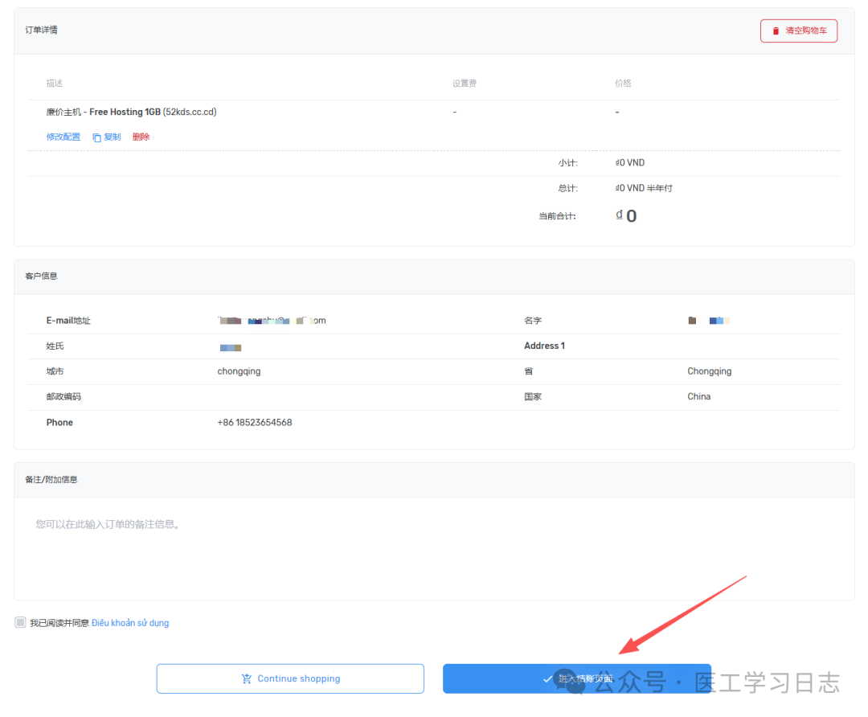
Task: Click the checkmark icon on checkout button
Action: (548, 679)
